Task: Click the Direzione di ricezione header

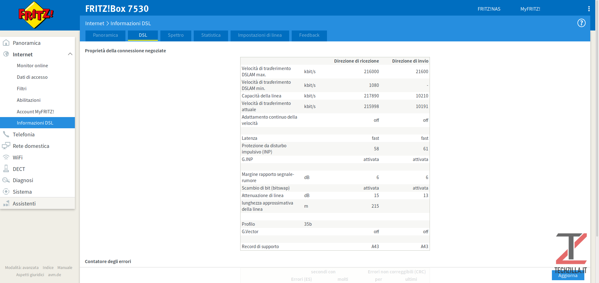Action: coord(356,61)
